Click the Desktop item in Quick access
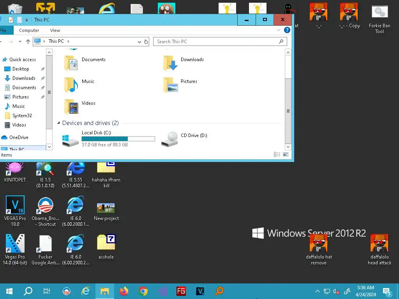 click(21, 69)
